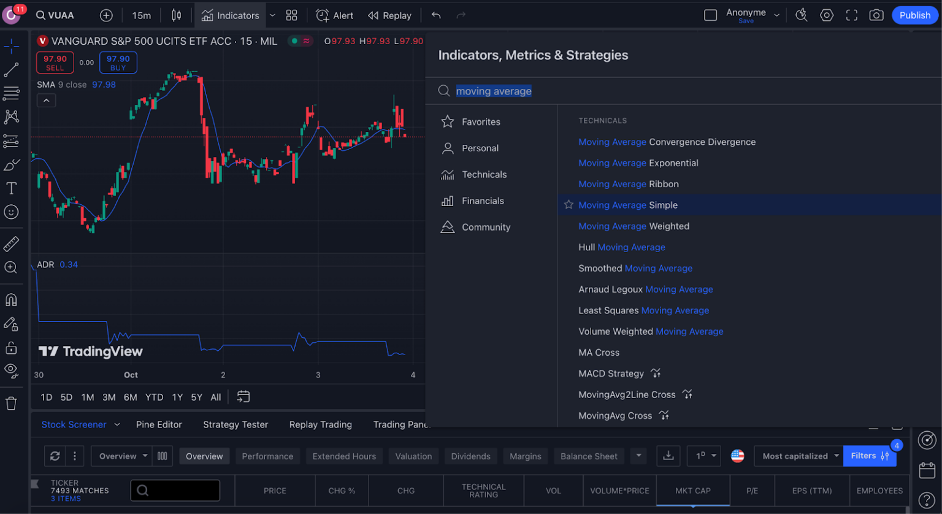Click the Magnet mode icon

pos(11,300)
